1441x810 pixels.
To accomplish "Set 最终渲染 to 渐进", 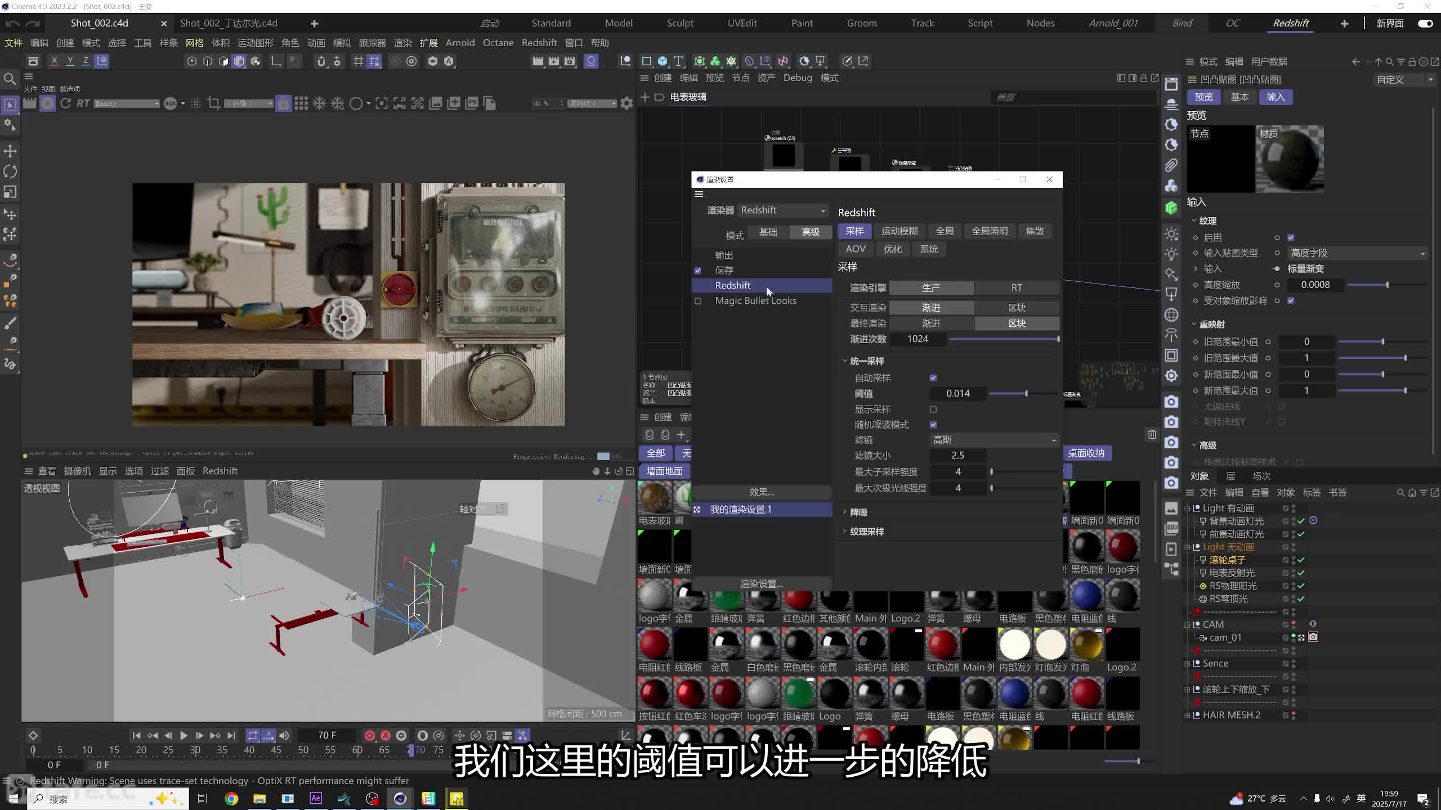I will [x=932, y=323].
